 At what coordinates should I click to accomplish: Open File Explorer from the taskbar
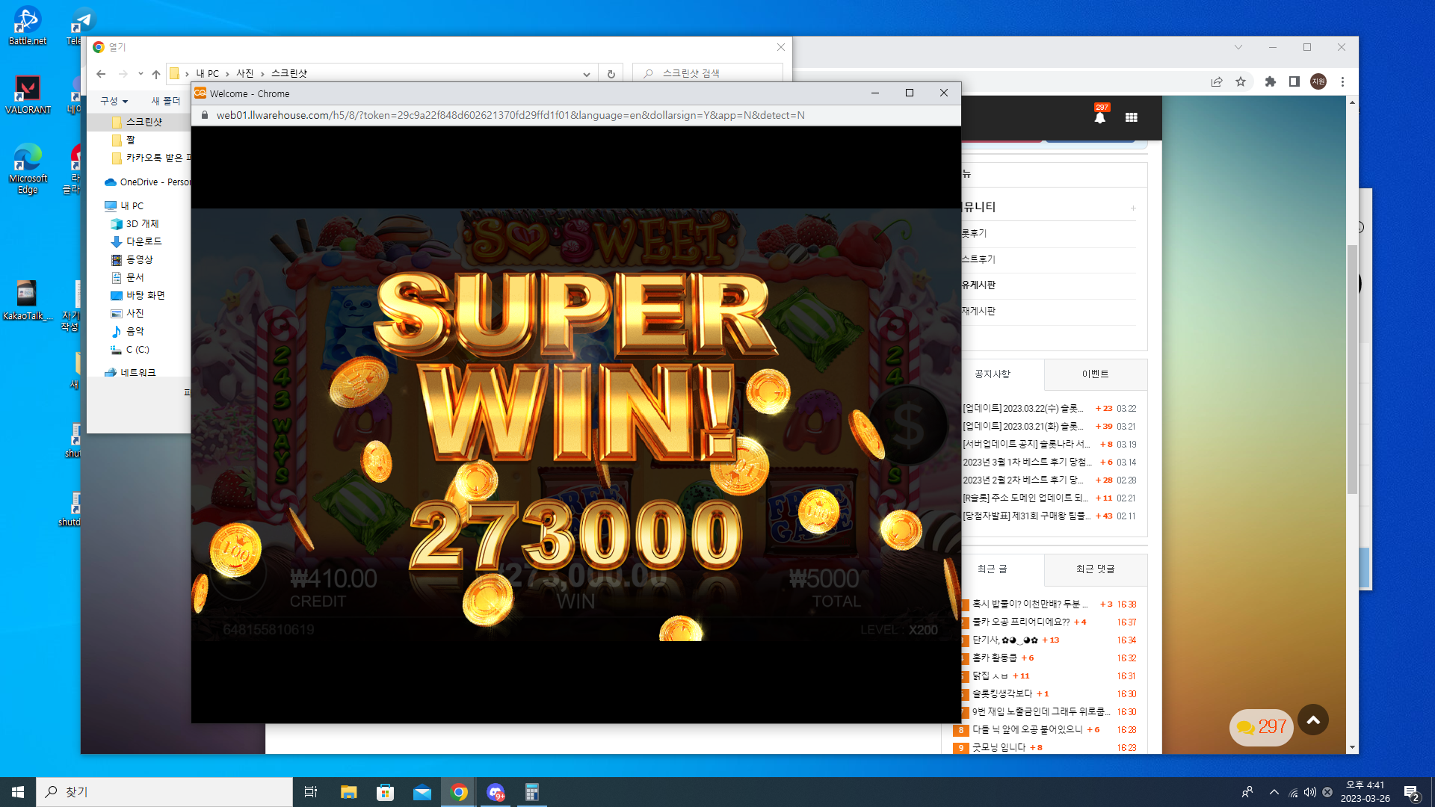tap(348, 792)
